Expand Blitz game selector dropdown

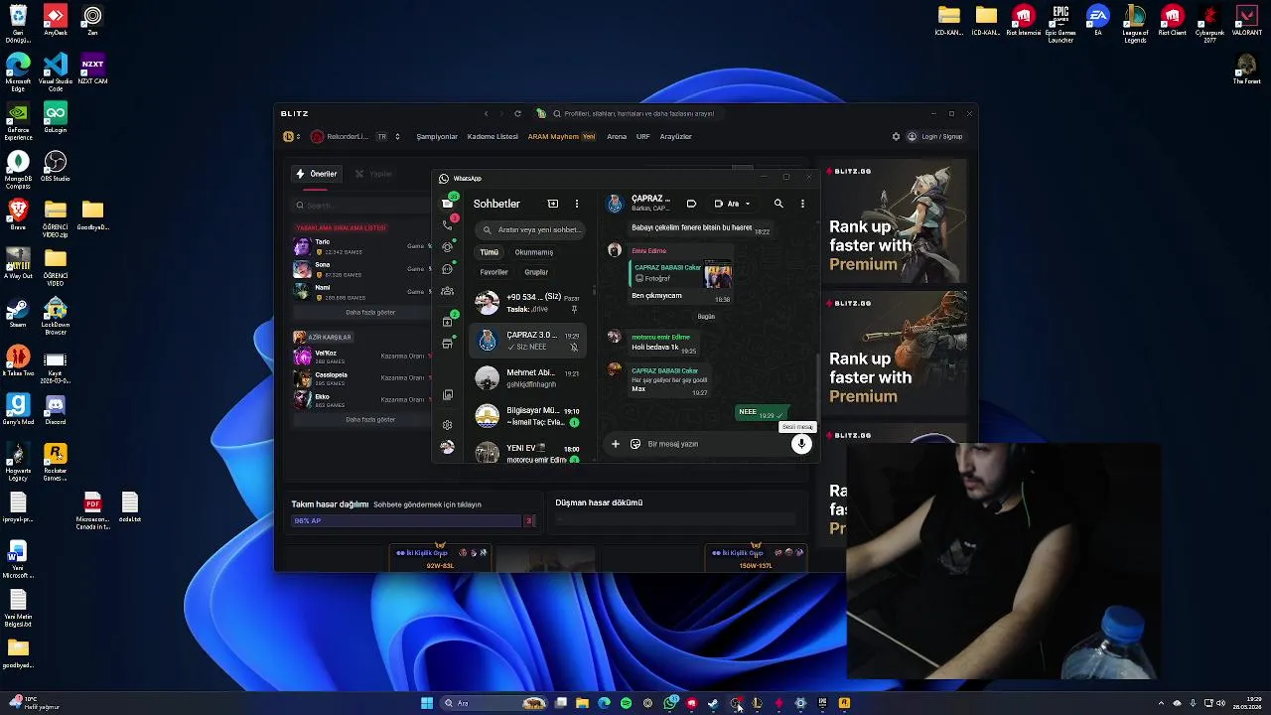[292, 137]
